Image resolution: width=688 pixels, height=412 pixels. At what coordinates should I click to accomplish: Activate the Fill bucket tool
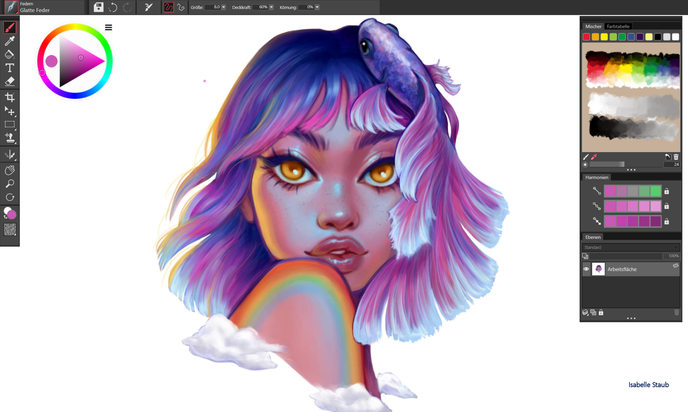click(x=9, y=54)
